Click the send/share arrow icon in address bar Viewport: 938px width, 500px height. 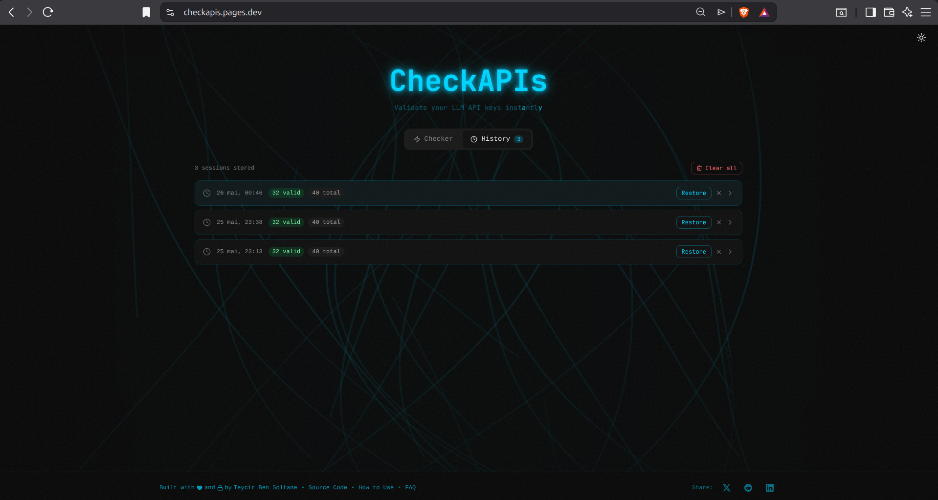coord(721,12)
